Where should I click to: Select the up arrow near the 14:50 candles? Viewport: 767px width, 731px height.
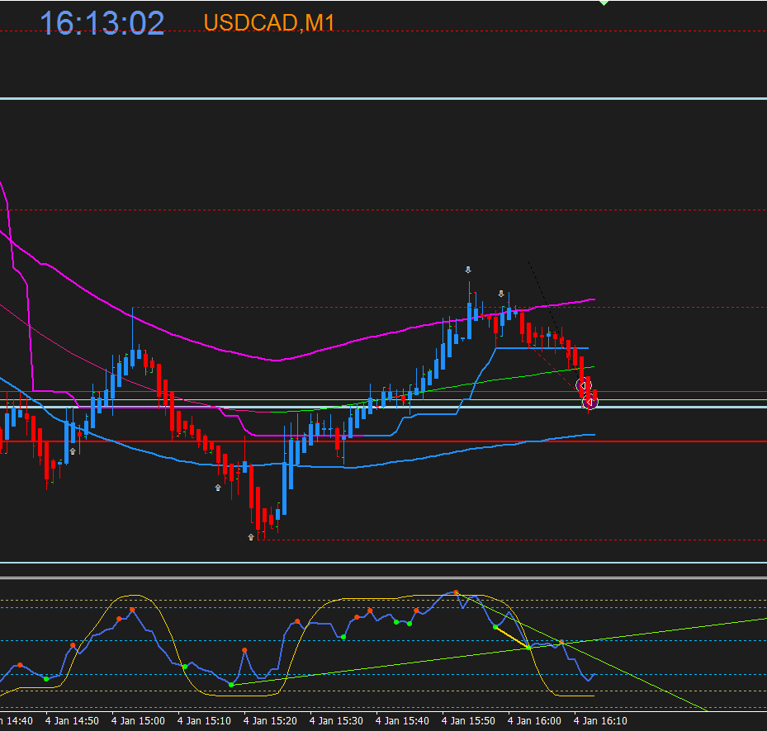click(73, 451)
